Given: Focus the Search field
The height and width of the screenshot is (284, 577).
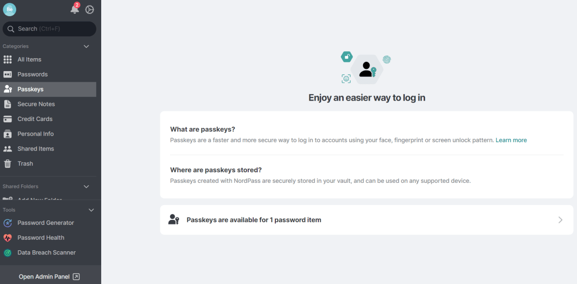Looking at the screenshot, I should pos(49,29).
